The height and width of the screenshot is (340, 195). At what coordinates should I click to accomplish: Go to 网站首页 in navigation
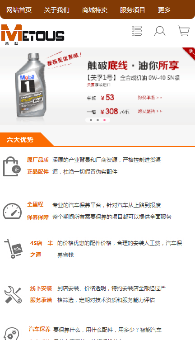[x=19, y=10]
